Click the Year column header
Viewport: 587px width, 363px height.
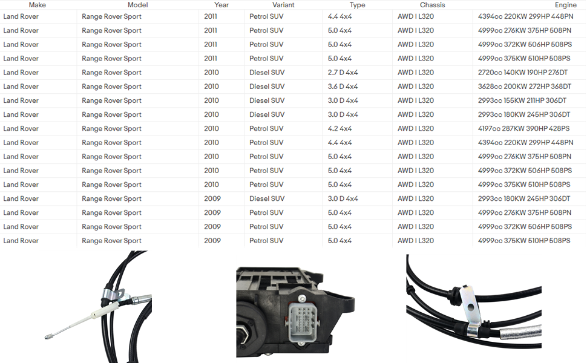(x=221, y=5)
